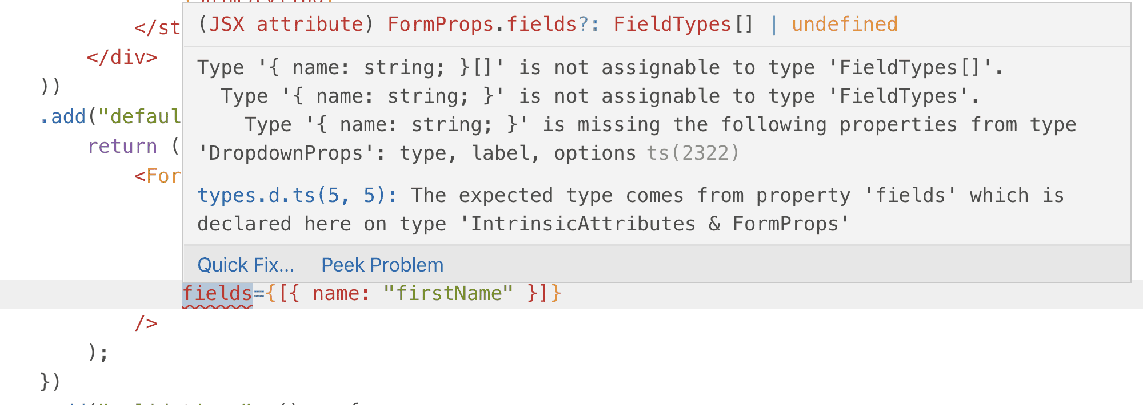This screenshot has width=1143, height=405.
Task: Place cursor on the name key
Action: [337, 294]
